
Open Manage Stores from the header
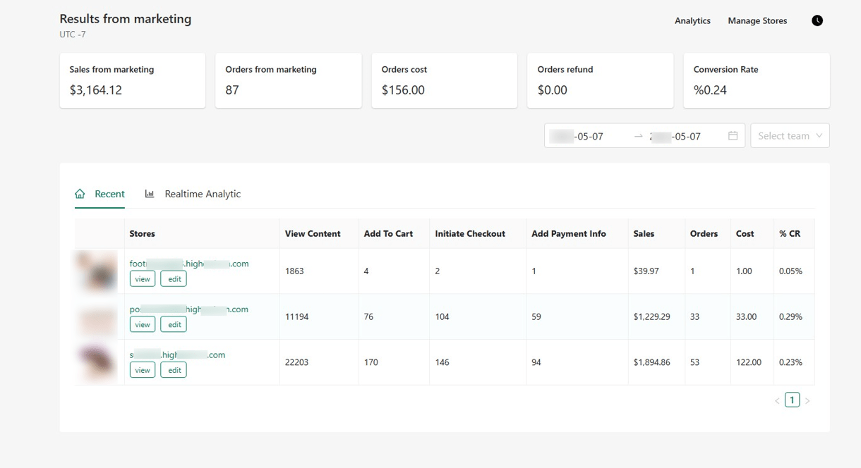tap(757, 20)
